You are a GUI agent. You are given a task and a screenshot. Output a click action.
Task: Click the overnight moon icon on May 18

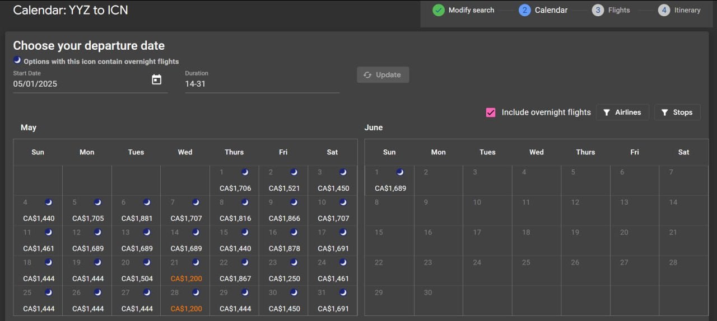tap(49, 263)
